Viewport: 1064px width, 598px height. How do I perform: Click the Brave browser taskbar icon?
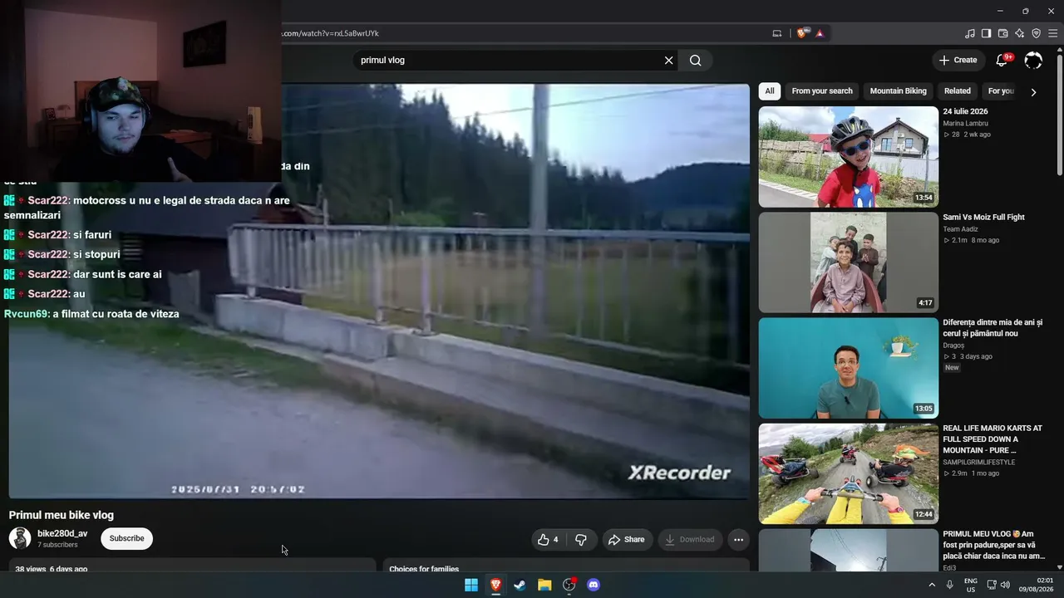click(495, 585)
